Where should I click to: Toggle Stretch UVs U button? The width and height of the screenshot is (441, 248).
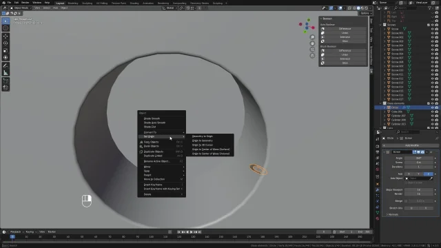point(411,208)
